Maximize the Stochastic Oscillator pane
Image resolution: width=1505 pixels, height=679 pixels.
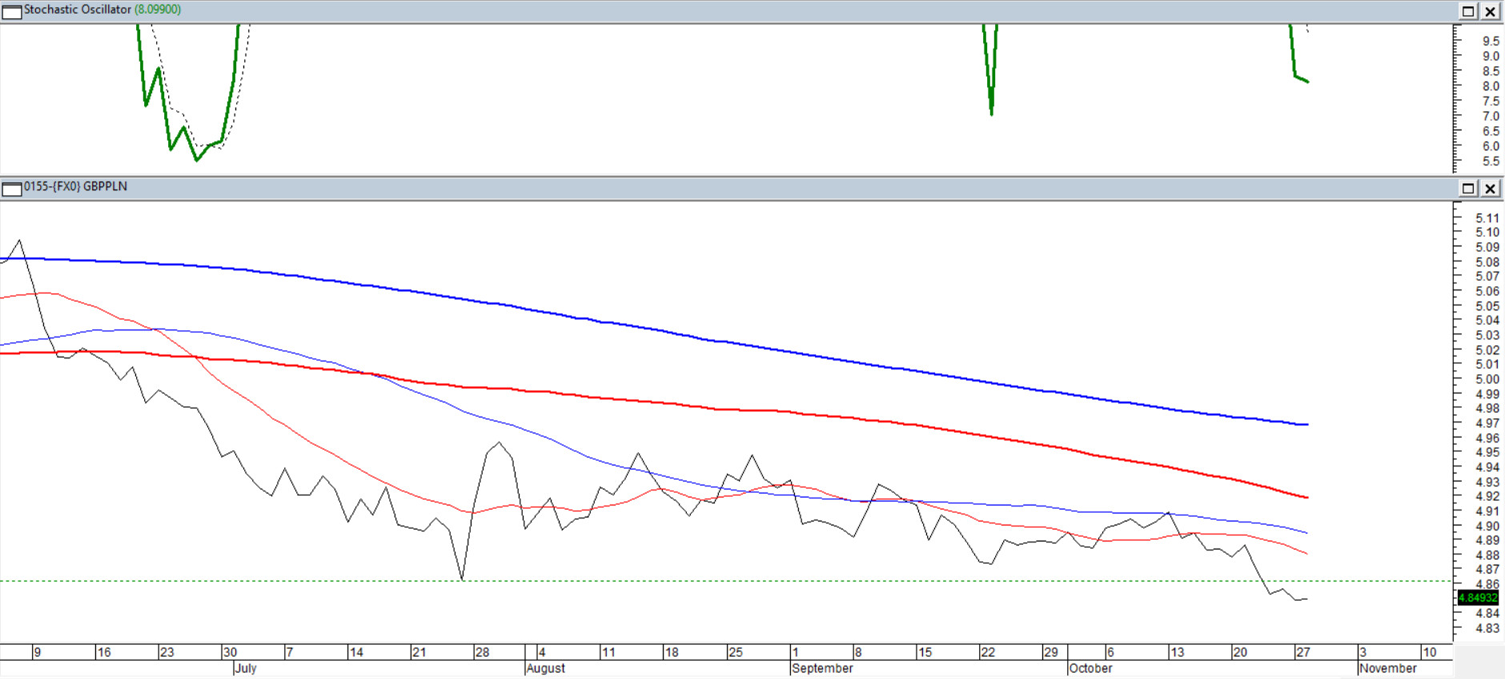[x=1468, y=11]
